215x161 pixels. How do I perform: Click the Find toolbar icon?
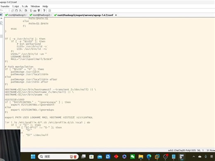point(20,11)
